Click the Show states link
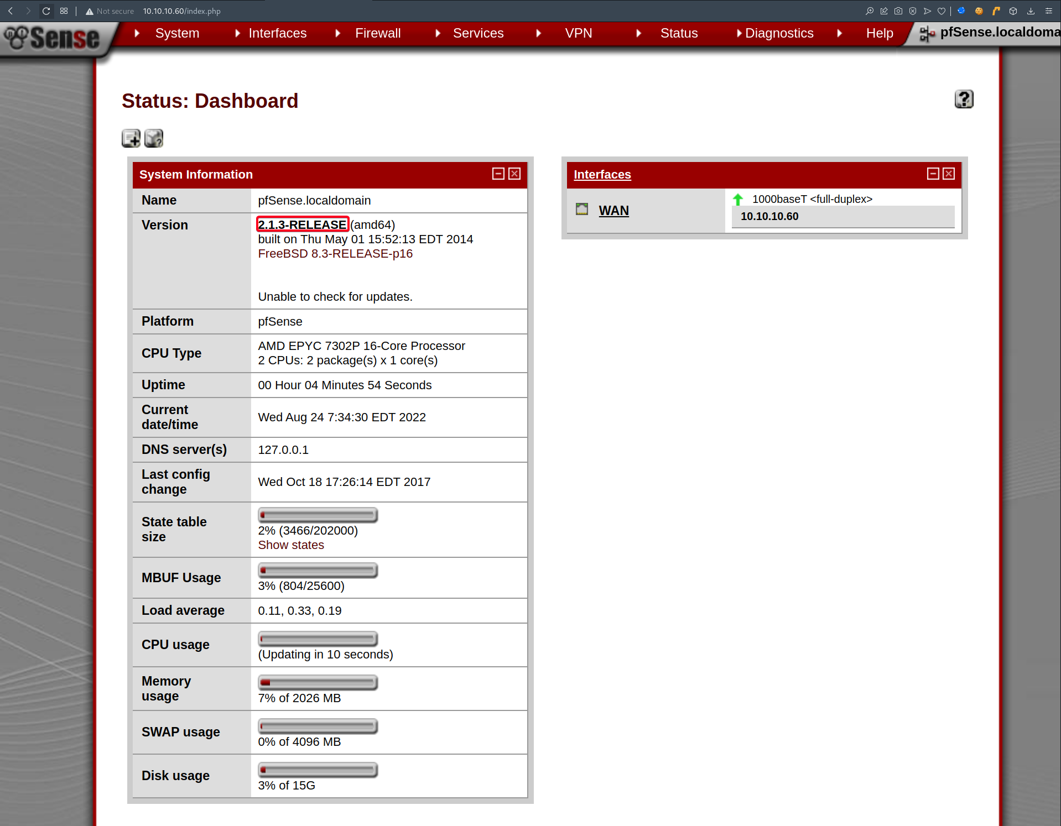This screenshot has width=1061, height=826. (x=291, y=545)
